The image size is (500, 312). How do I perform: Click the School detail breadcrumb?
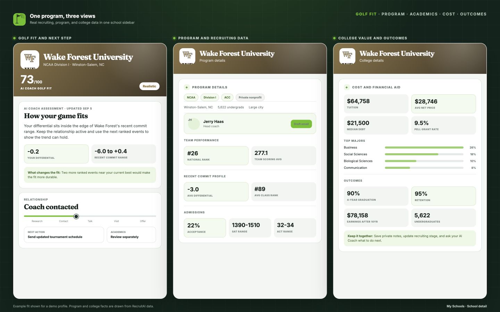click(477, 306)
